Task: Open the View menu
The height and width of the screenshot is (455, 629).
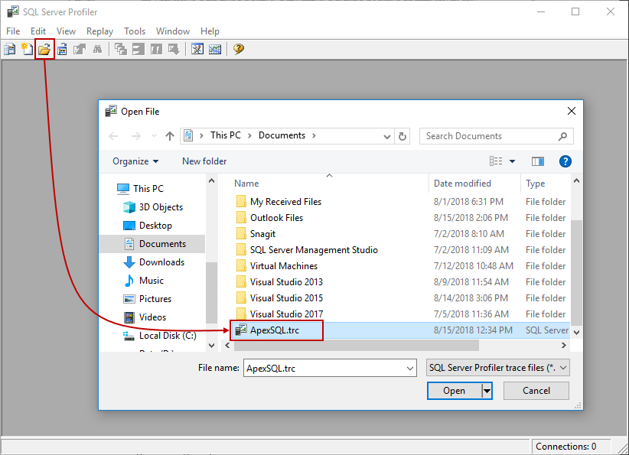Action: point(66,31)
